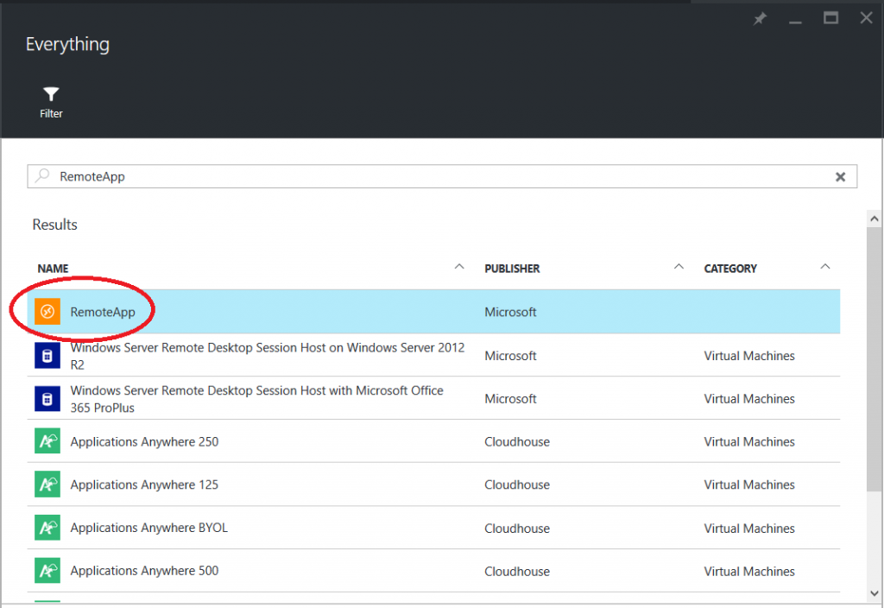Image resolution: width=884 pixels, height=608 pixels.
Task: Click the orange RemoteApp icon
Action: coord(47,311)
